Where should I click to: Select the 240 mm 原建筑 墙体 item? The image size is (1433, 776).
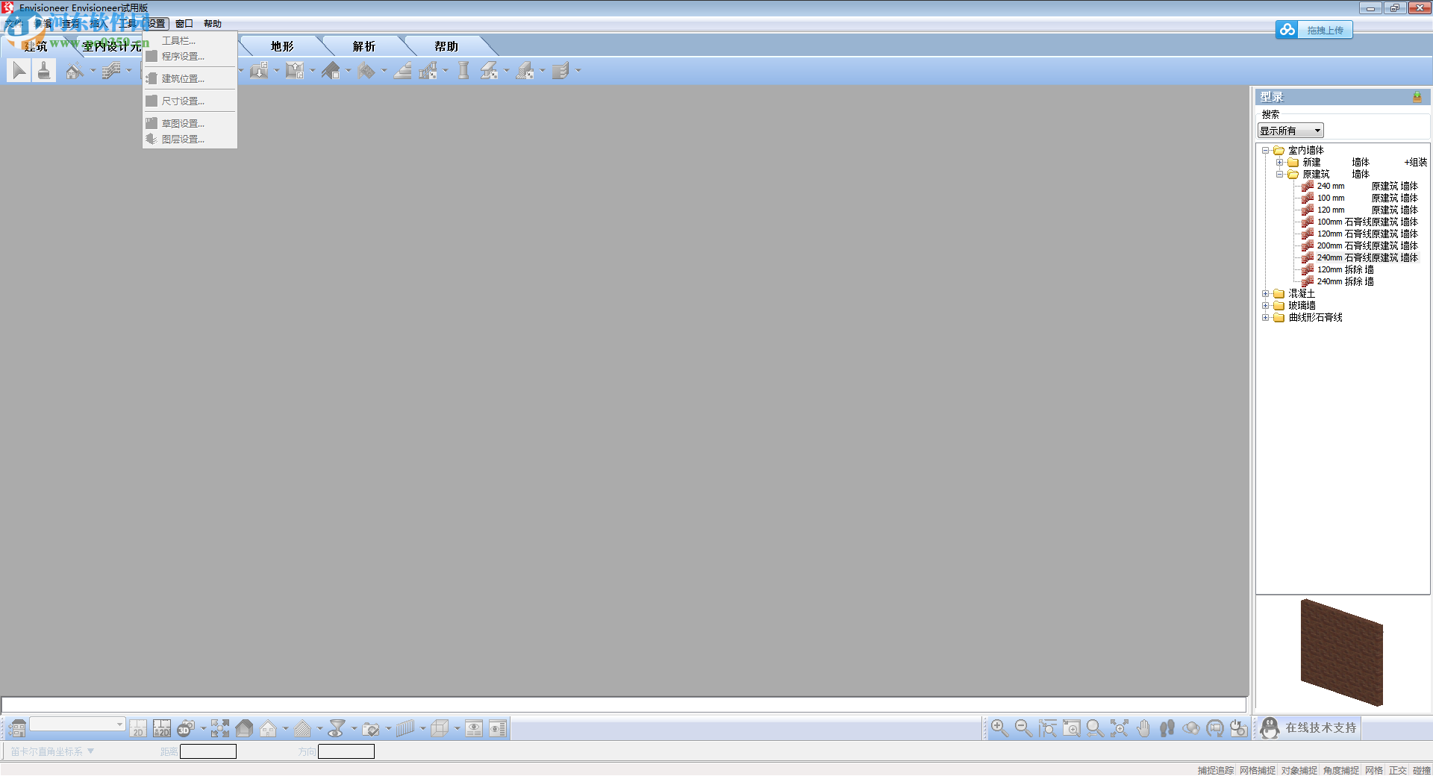click(x=1367, y=187)
